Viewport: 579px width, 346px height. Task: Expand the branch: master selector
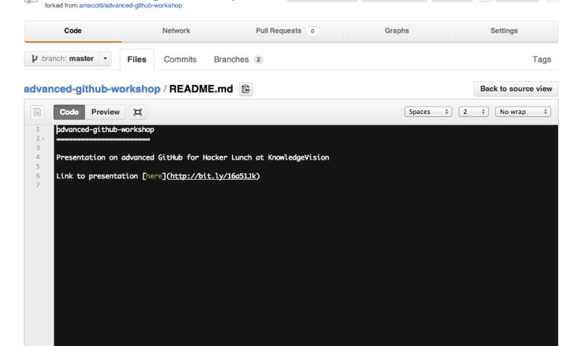point(67,59)
